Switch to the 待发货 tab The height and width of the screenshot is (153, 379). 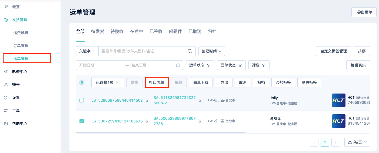98,32
